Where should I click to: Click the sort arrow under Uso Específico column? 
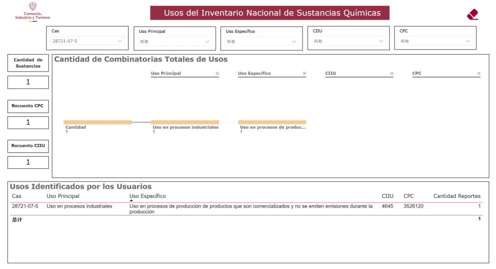131,201
